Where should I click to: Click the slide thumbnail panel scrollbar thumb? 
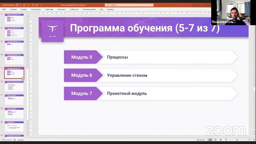click(x=28, y=94)
